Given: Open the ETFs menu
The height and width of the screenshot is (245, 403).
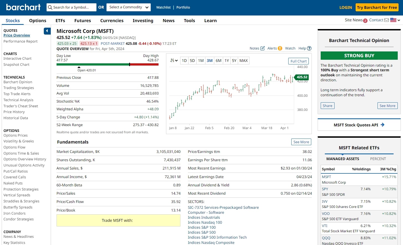Looking at the screenshot, I should 60,20.
